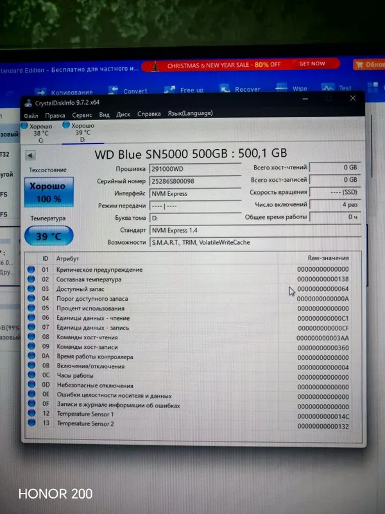The image size is (385, 514).
Task: Click the Атрибут column header
Action: pyautogui.click(x=68, y=259)
